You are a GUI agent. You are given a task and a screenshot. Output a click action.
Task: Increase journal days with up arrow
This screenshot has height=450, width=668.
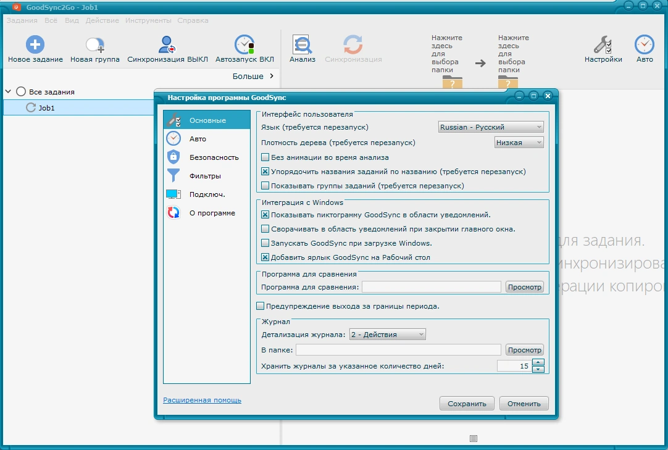(x=538, y=362)
